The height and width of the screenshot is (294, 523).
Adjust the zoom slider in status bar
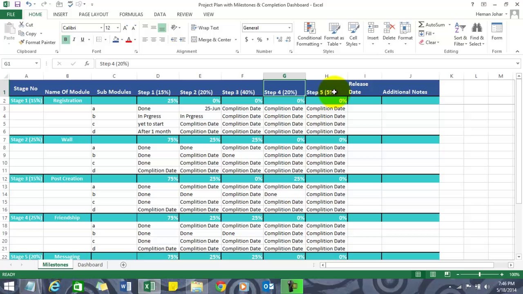[x=479, y=274]
